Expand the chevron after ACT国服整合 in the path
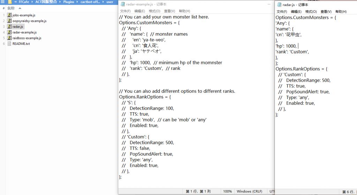The height and width of the screenshot is (195, 357). (60, 2)
